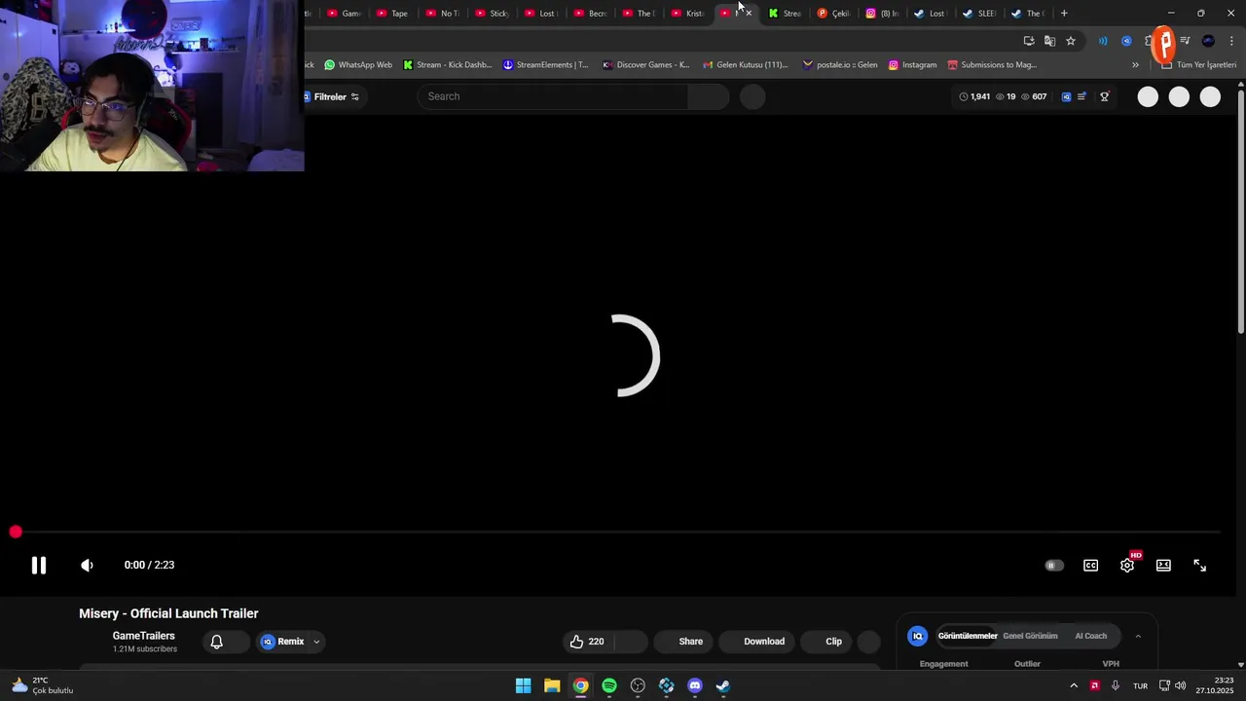The height and width of the screenshot is (701, 1246).
Task: Open the StreamElements bookmark
Action: 545,65
